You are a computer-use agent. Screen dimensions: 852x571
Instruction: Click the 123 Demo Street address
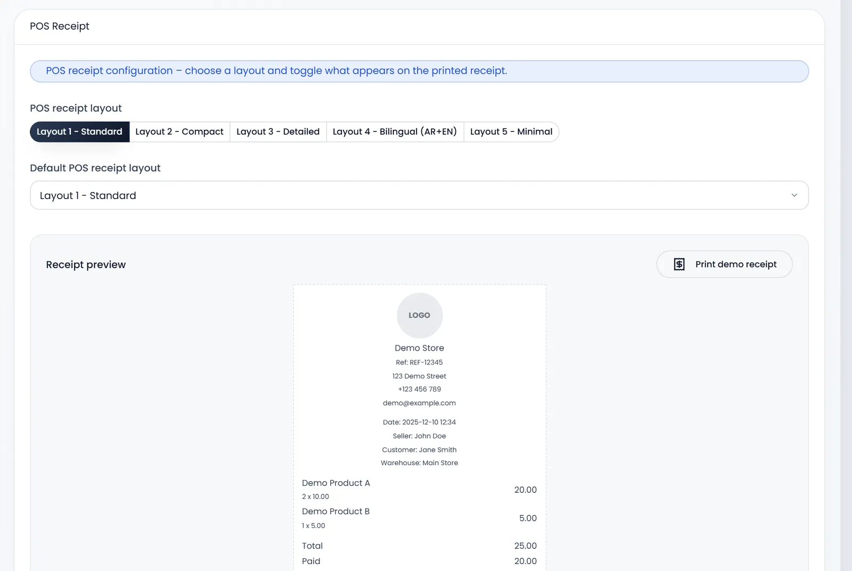(x=420, y=376)
